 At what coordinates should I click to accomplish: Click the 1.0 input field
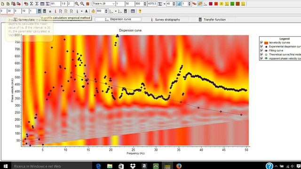pyautogui.click(x=64, y=4)
